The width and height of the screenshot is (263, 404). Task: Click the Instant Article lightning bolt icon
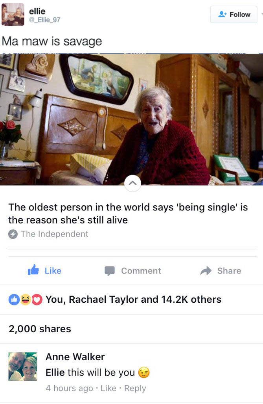[x=13, y=234]
